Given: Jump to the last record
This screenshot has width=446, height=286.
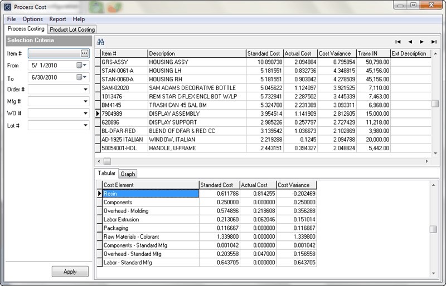Looking at the screenshot, I should [x=434, y=42].
